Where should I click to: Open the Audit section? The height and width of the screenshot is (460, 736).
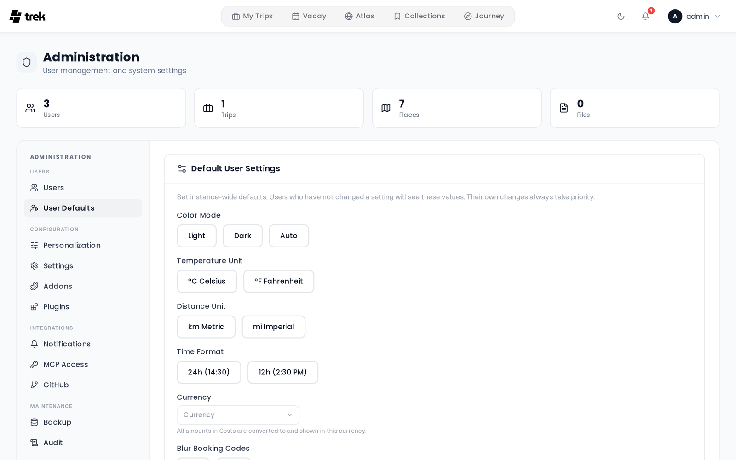(x=83, y=443)
